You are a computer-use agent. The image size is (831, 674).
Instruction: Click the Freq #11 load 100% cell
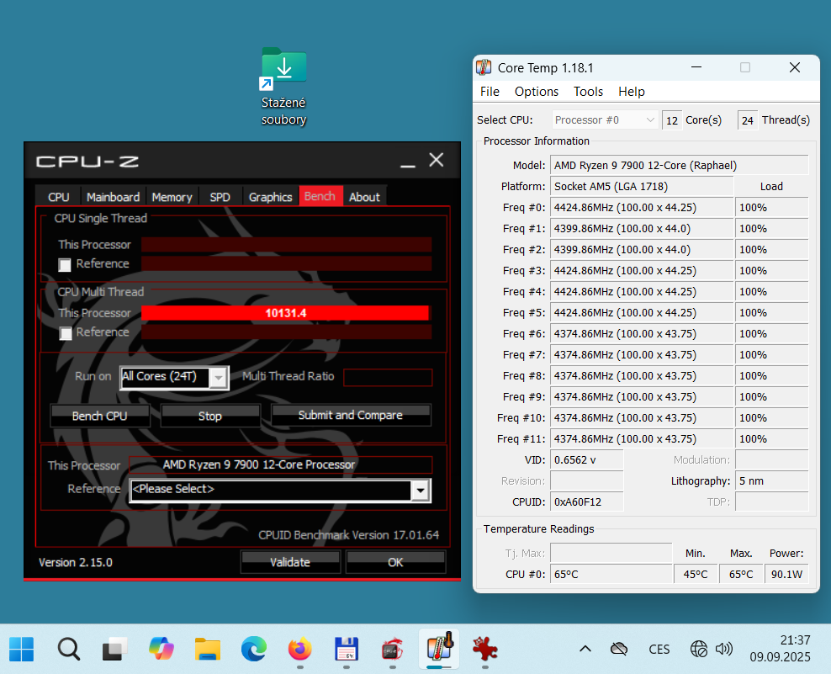771,439
